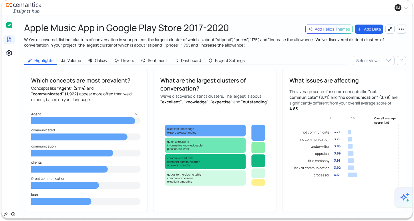Image resolution: width=414 pixels, height=221 pixels.
Task: Click the communicated concept bar
Action: point(86,137)
